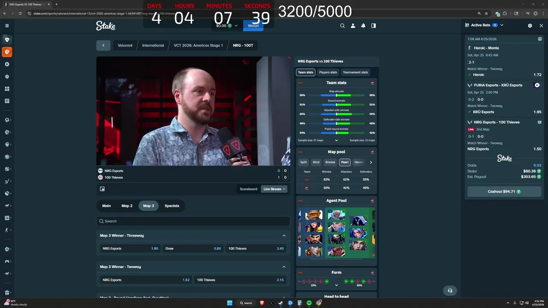Screen dimensions: 548x308
Task: Open Steam from the taskbar
Action: (281, 303)
